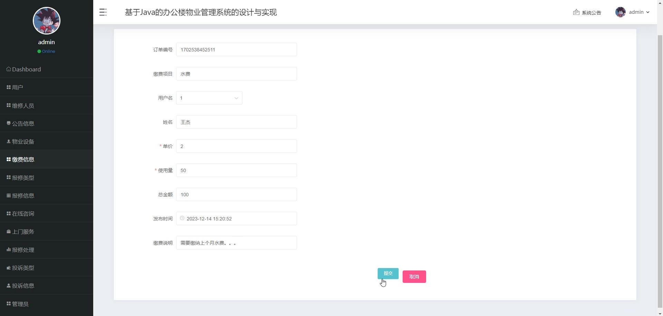Open the 用户名 dropdown select
The width and height of the screenshot is (663, 316).
tap(209, 98)
